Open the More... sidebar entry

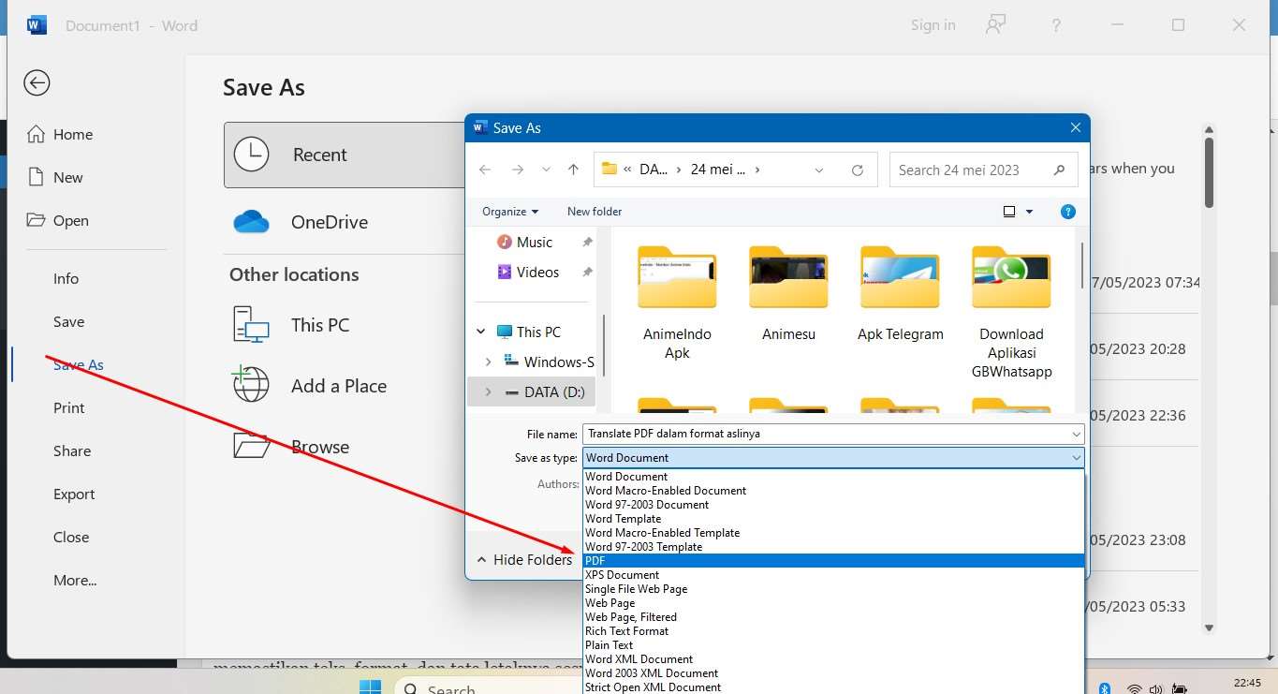coord(75,580)
